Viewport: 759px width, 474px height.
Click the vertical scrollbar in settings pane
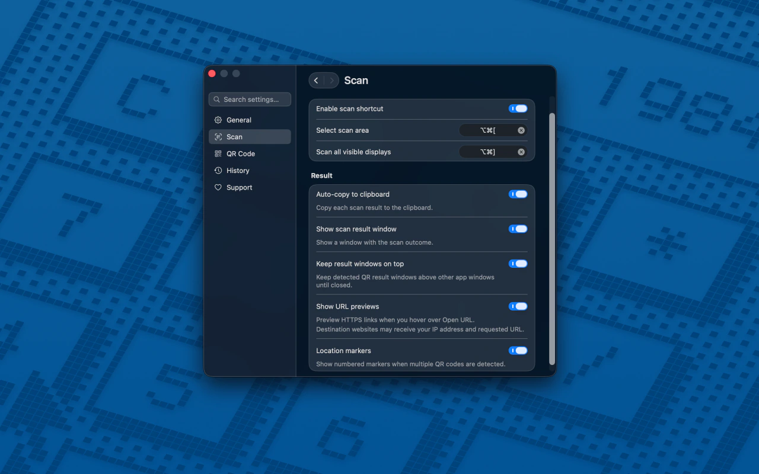[x=552, y=239]
